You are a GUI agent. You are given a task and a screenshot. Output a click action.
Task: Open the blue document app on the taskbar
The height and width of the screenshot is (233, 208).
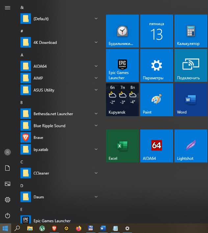point(91,228)
